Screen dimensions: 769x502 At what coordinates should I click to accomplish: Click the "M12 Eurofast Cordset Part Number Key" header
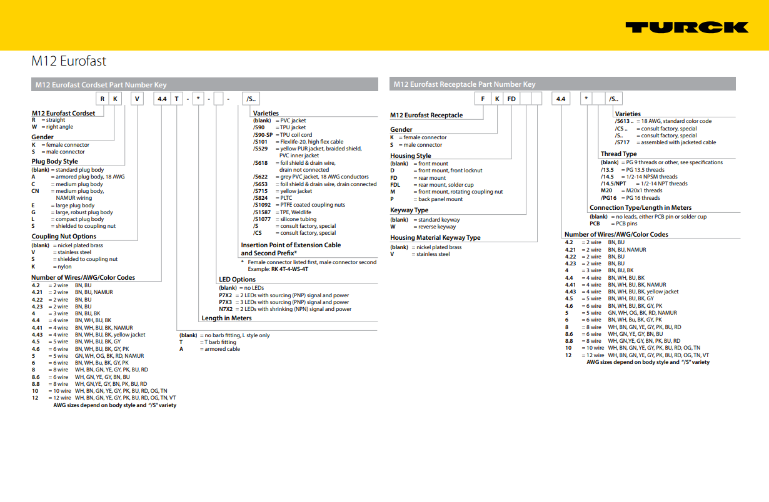[204, 84]
